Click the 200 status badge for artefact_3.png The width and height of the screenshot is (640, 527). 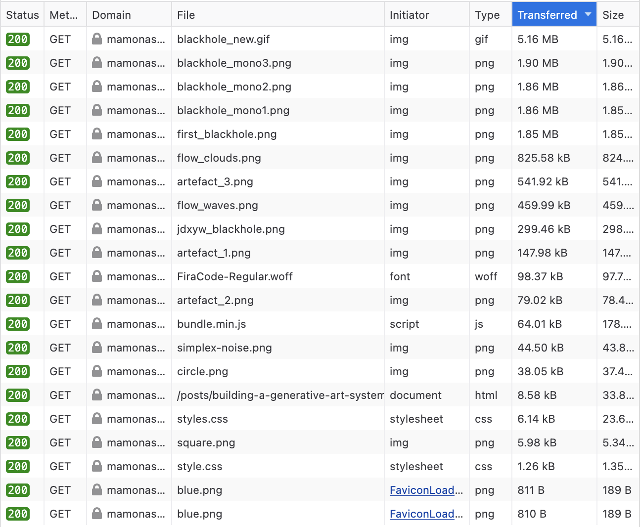click(18, 181)
